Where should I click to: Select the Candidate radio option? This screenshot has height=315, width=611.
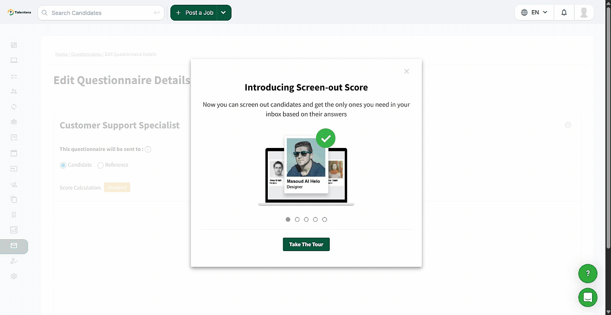pos(63,165)
